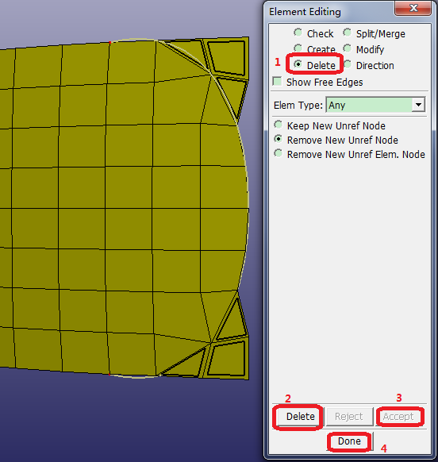
Task: Pick the top-right corner square mesh element
Action: point(227,57)
